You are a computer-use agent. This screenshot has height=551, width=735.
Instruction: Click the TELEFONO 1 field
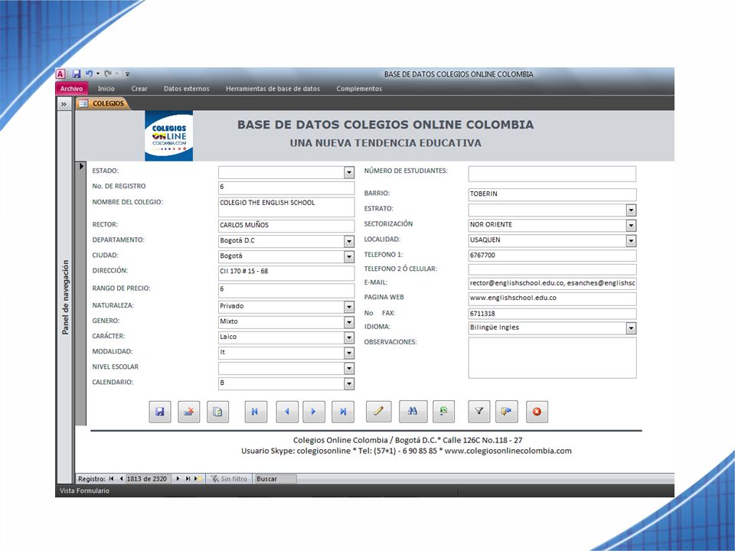pyautogui.click(x=552, y=256)
